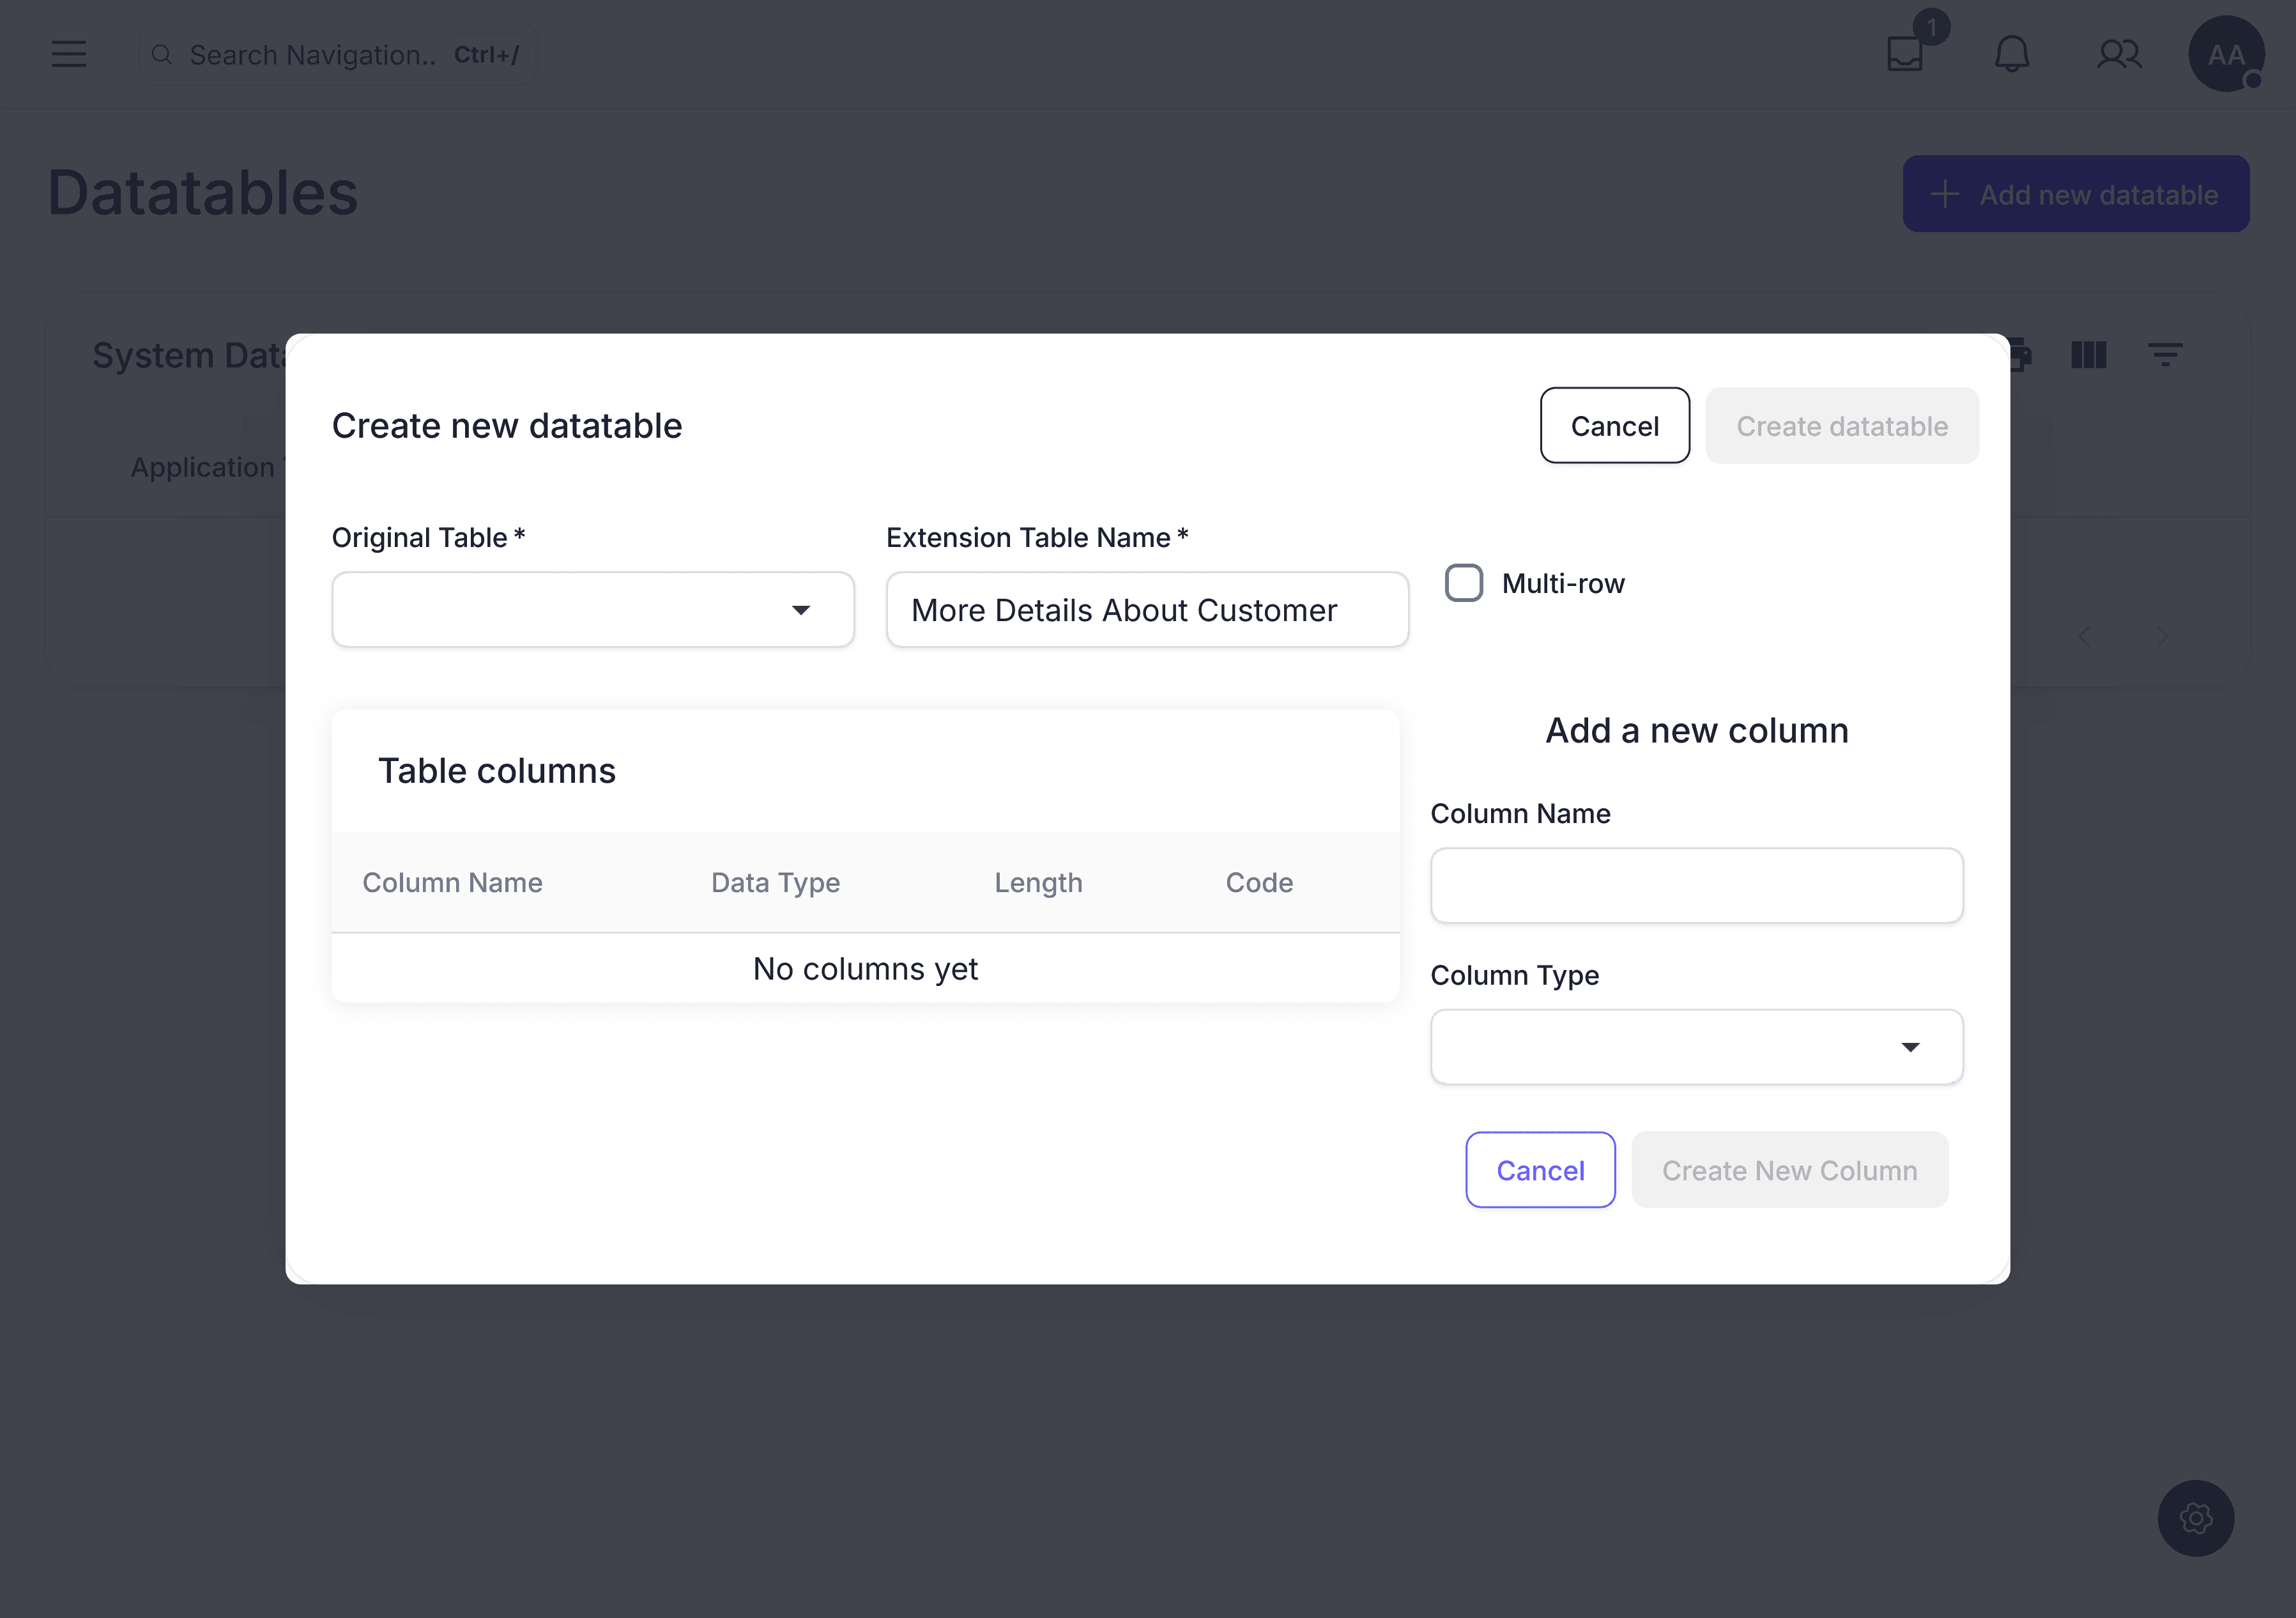
Task: Click the settings gear floating button
Action: 2196,1518
